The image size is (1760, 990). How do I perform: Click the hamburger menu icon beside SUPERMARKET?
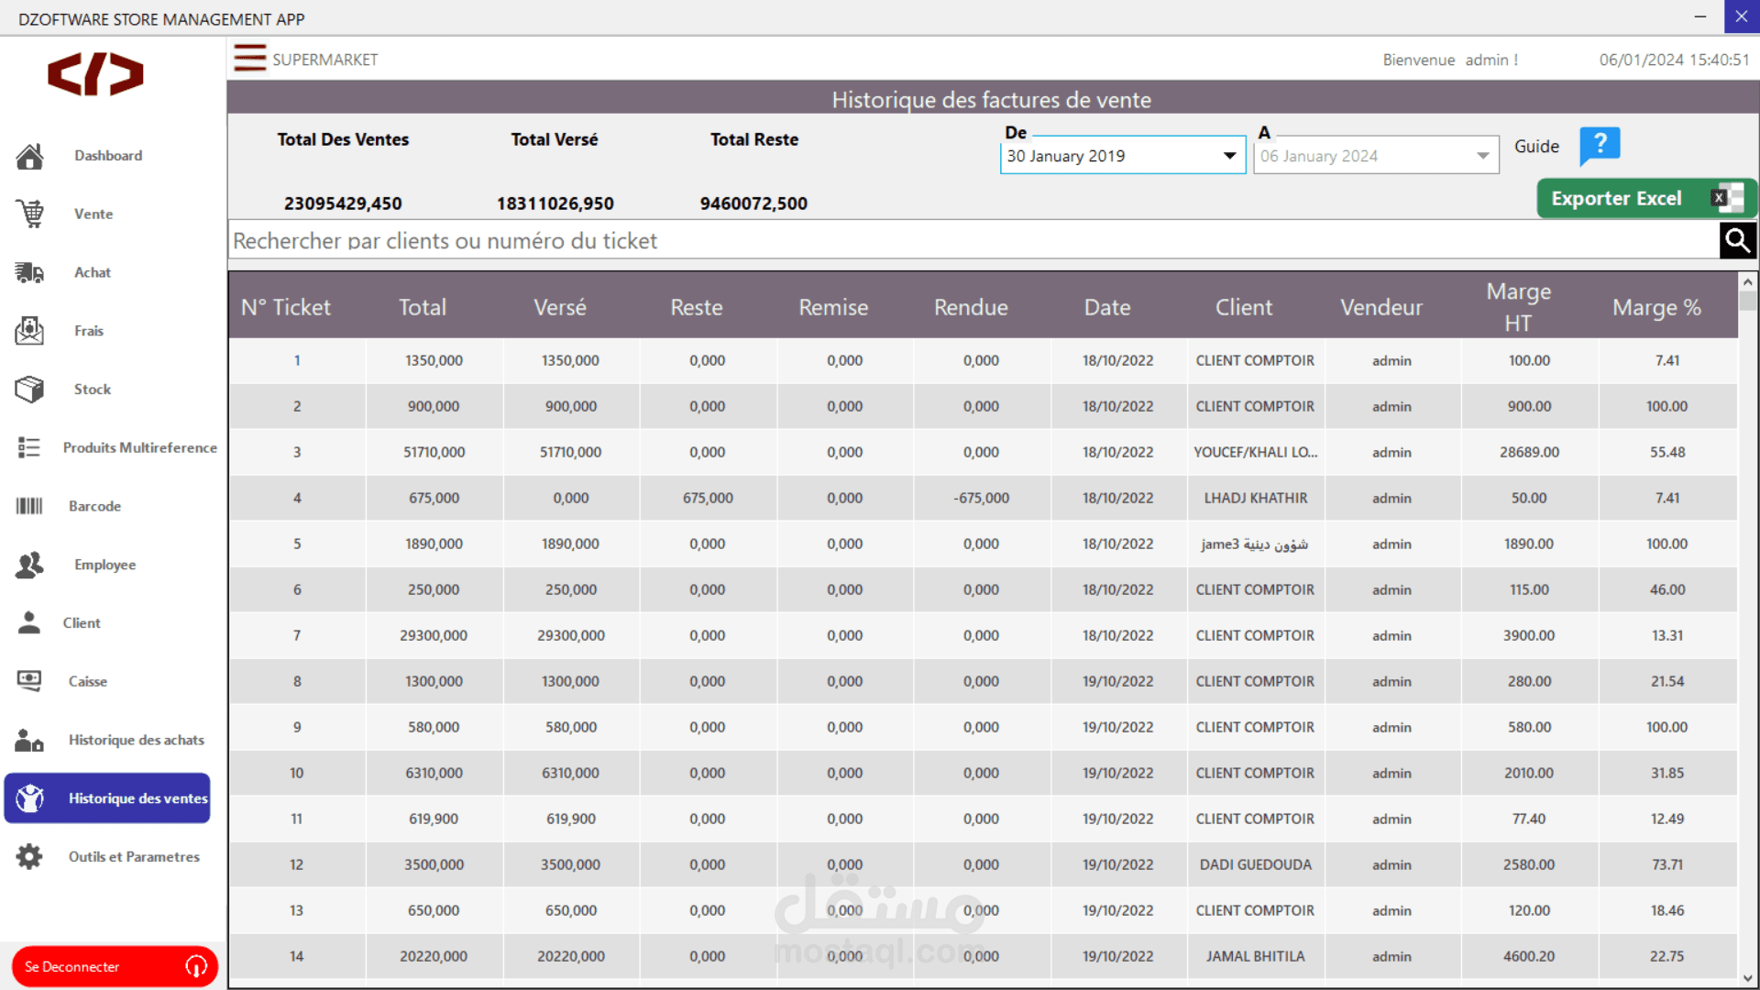(x=249, y=58)
